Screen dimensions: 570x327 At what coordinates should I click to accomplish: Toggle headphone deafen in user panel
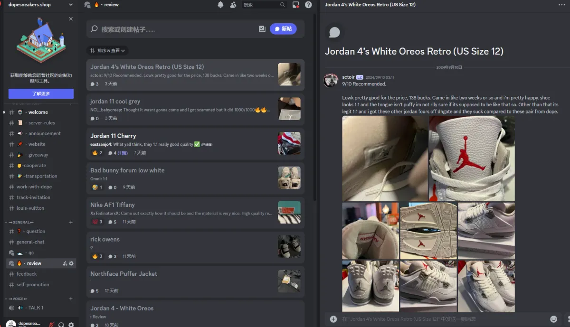[x=61, y=325]
